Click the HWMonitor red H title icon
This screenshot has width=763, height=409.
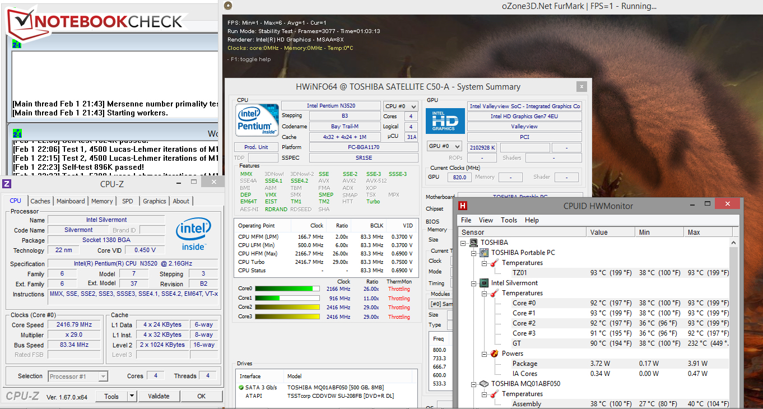[463, 206]
